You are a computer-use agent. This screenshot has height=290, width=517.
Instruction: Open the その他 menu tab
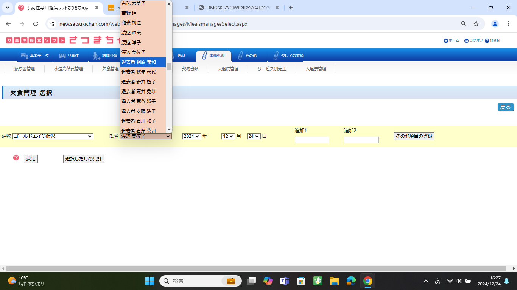pyautogui.click(x=247, y=56)
